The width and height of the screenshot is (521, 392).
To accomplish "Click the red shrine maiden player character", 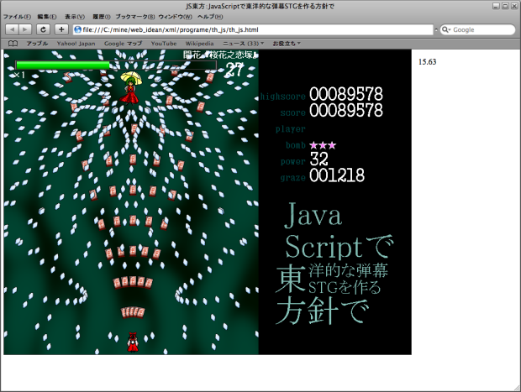I will pyautogui.click(x=133, y=342).
